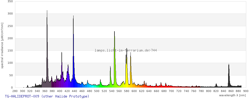This screenshot has width=251, height=100.
Task: Click the orange peak near 590 nm
Action: pyautogui.click(x=131, y=70)
